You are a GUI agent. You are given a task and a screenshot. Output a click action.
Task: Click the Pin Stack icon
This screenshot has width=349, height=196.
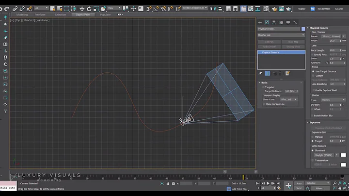(x=260, y=73)
